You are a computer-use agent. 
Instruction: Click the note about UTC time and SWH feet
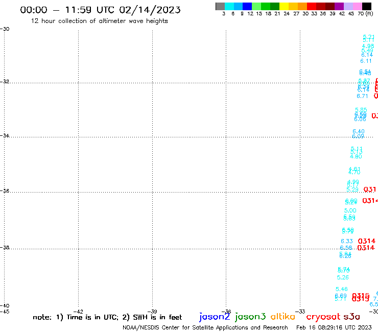107,317
